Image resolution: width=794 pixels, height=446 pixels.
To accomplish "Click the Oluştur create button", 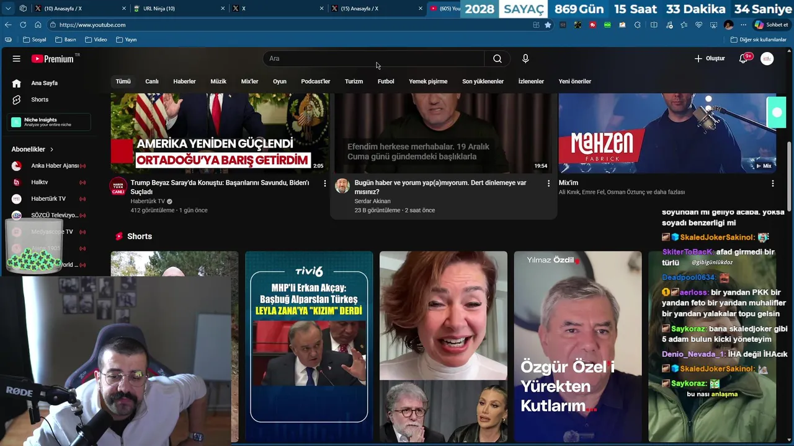I will click(710, 58).
